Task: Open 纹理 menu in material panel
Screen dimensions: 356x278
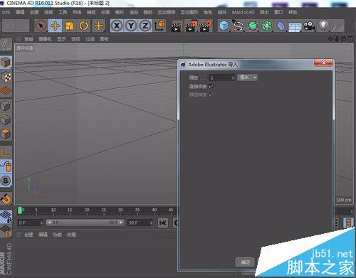Action: coord(71,235)
